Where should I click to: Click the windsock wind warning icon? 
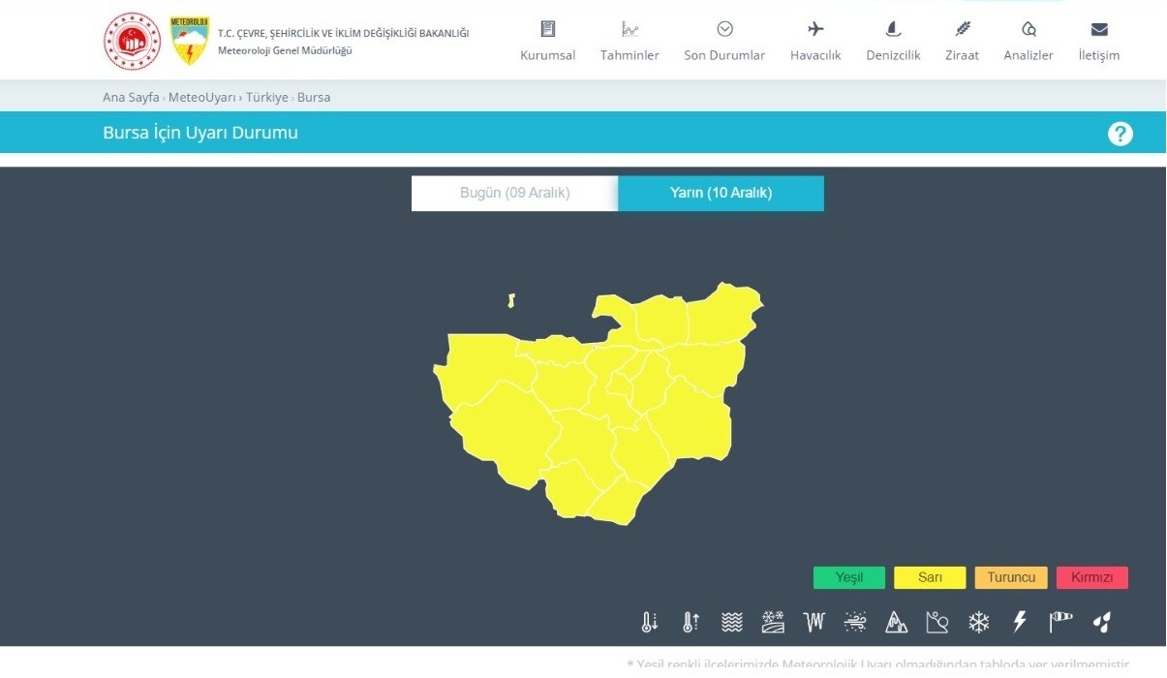1060,622
